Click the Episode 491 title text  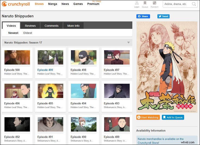(x=45, y=137)
